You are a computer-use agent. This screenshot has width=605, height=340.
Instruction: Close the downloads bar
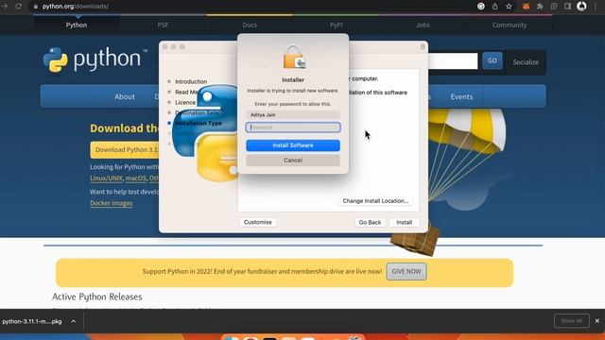(597, 321)
